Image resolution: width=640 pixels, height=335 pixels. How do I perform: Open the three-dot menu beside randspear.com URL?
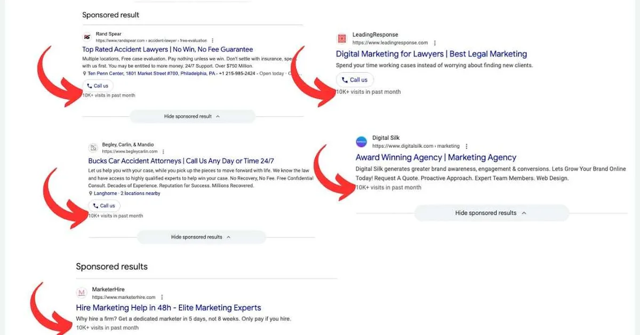pos(213,41)
